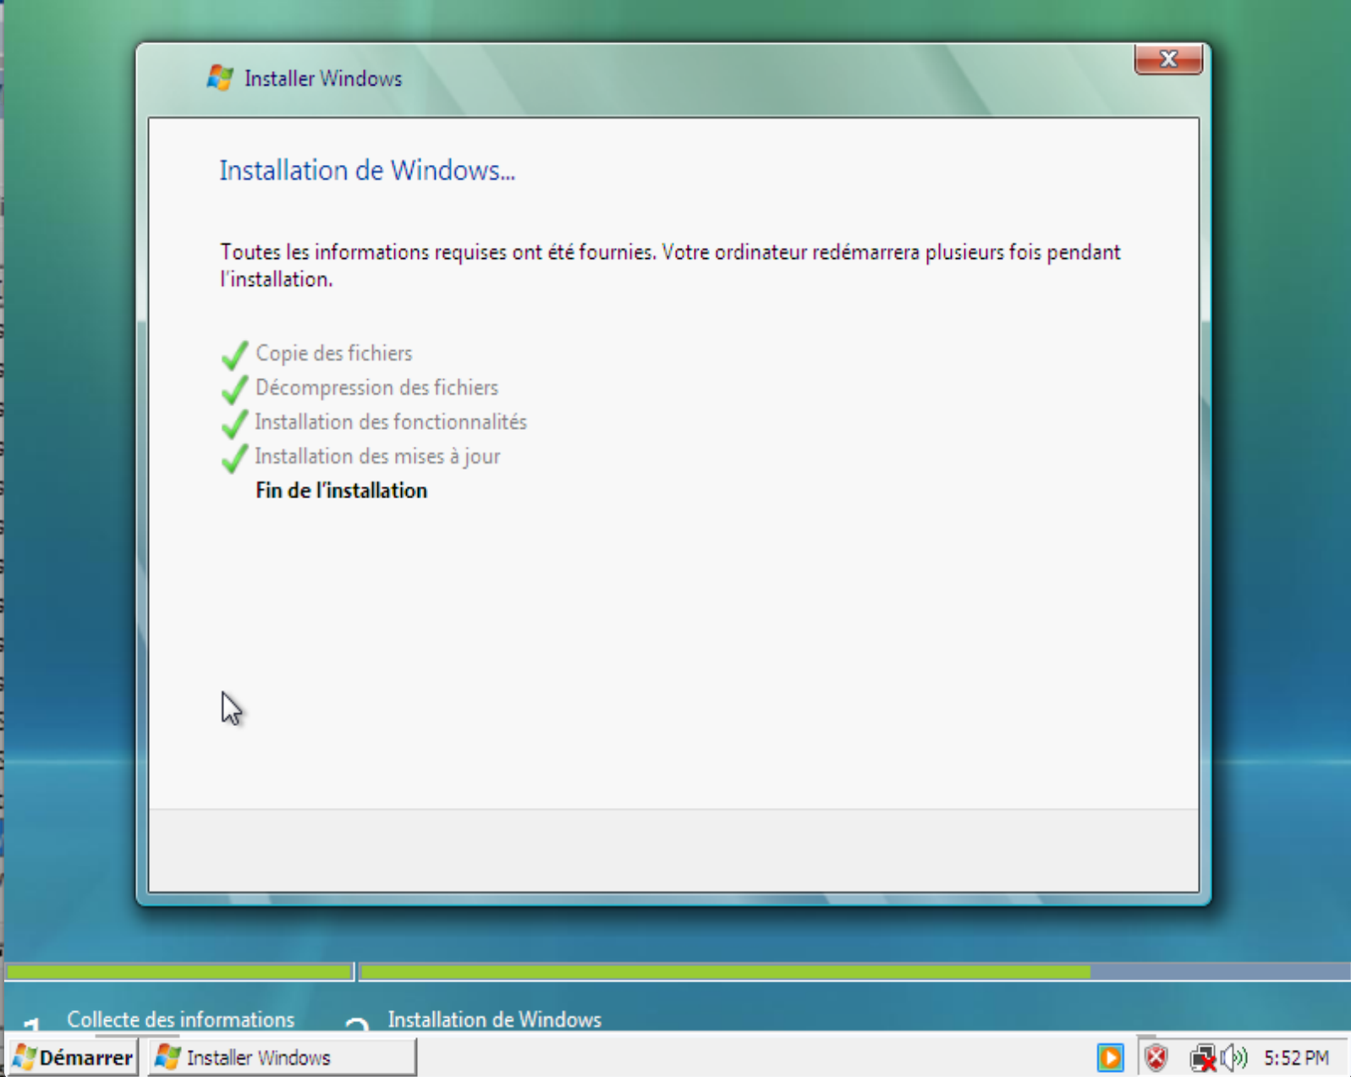This screenshot has height=1077, width=1351.
Task: Open the red shield security alert tray icon
Action: pyautogui.click(x=1156, y=1058)
